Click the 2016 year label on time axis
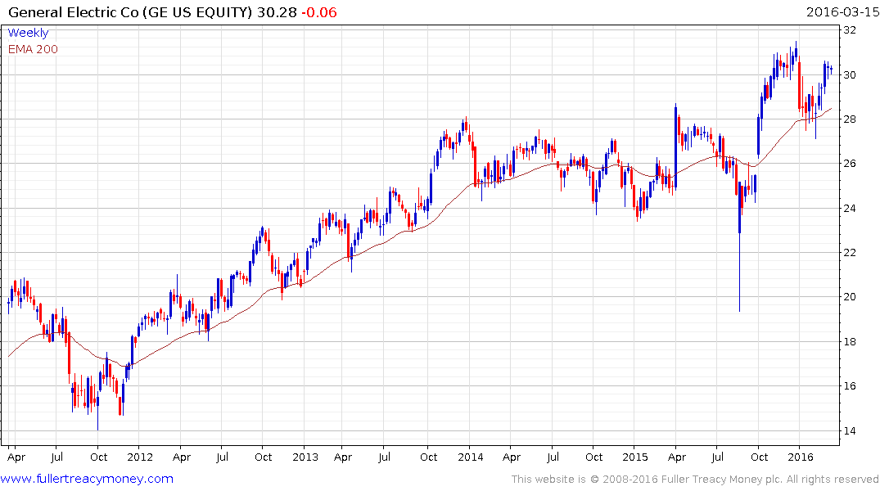The image size is (880, 491). coord(801,457)
